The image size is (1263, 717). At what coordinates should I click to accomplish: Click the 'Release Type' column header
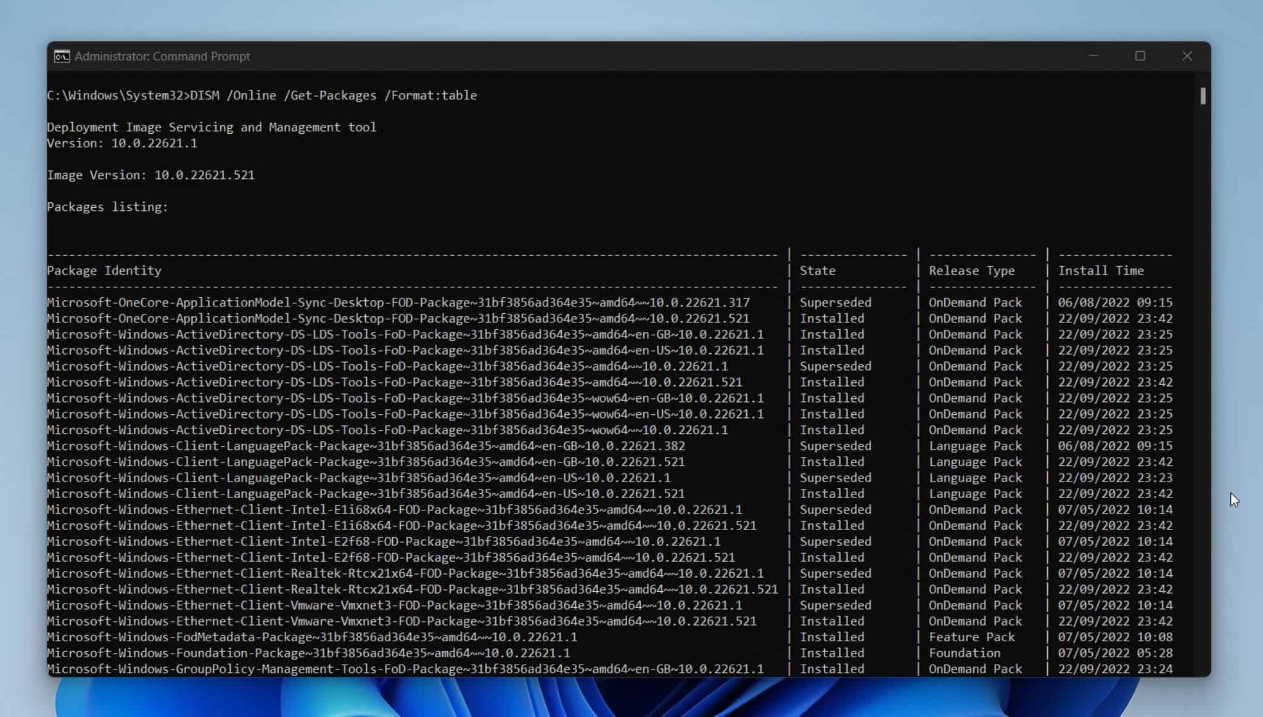[971, 271]
